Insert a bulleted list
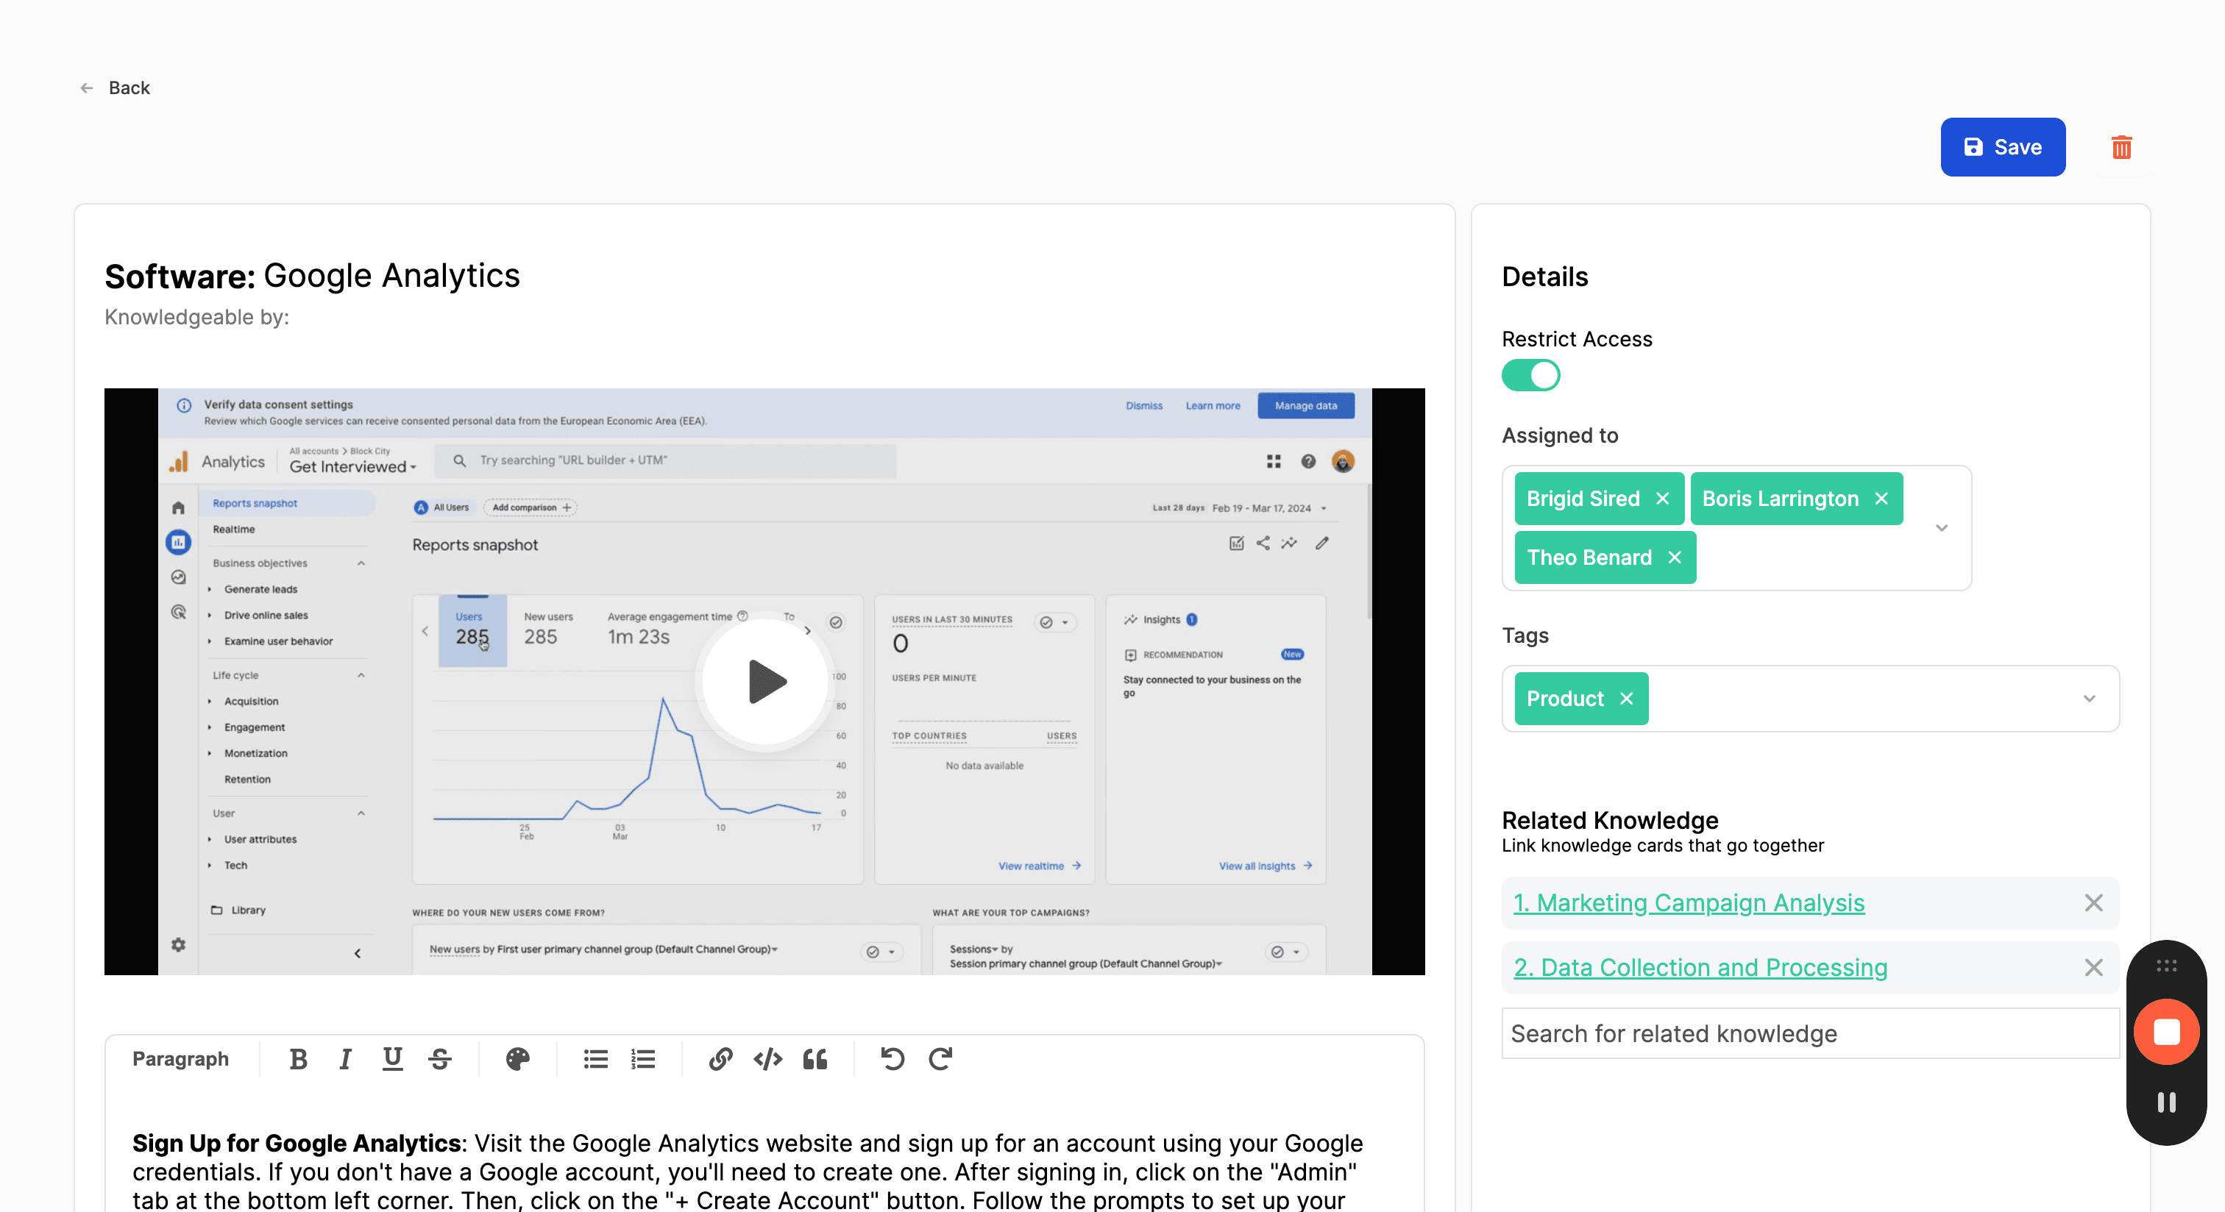The image size is (2225, 1212). click(x=596, y=1059)
